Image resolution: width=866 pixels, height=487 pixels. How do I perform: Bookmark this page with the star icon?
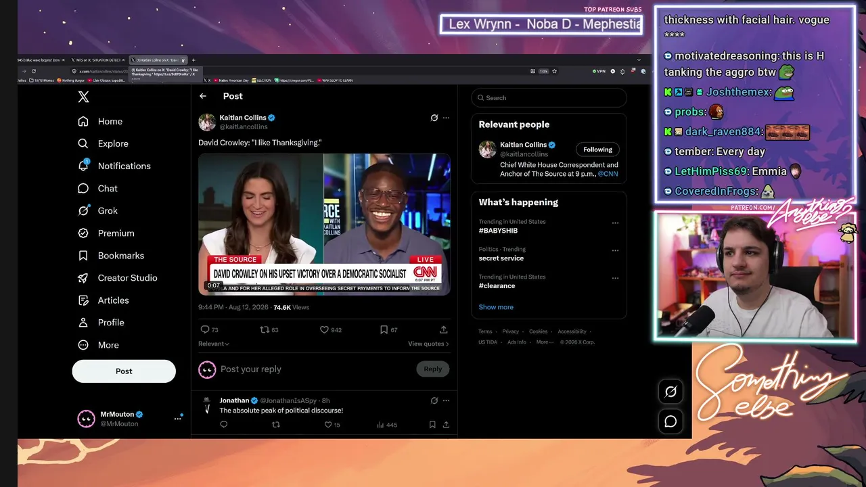click(x=554, y=71)
